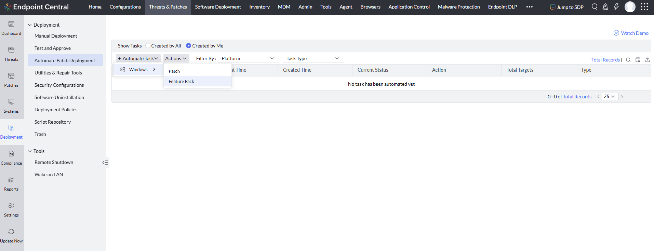Open the rocket quick-launch icon
The height and width of the screenshot is (251, 654).
605,7
